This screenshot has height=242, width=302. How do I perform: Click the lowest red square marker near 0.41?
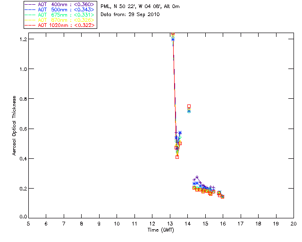[177, 157]
